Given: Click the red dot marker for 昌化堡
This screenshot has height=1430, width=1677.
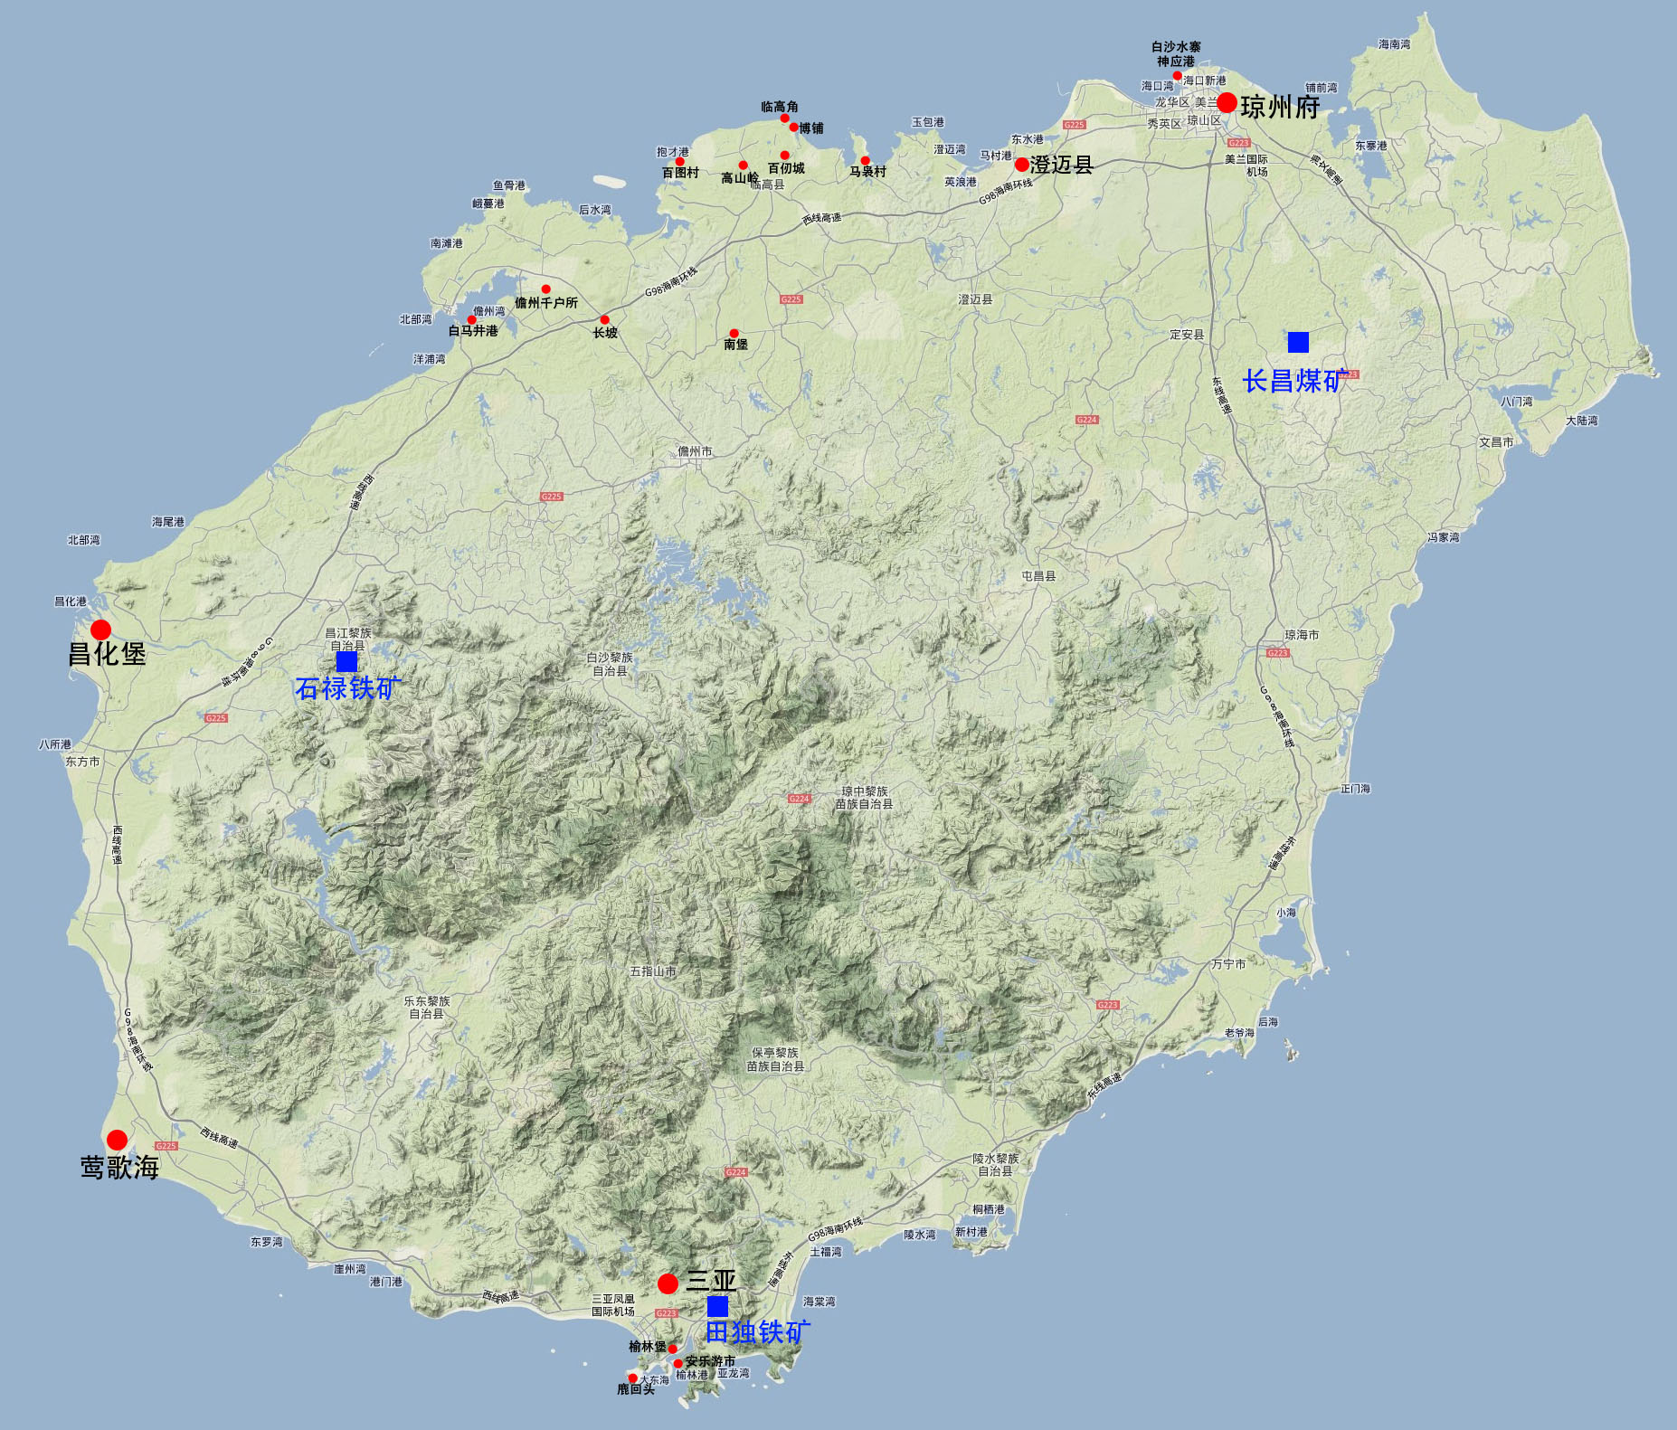Looking at the screenshot, I should point(100,630).
